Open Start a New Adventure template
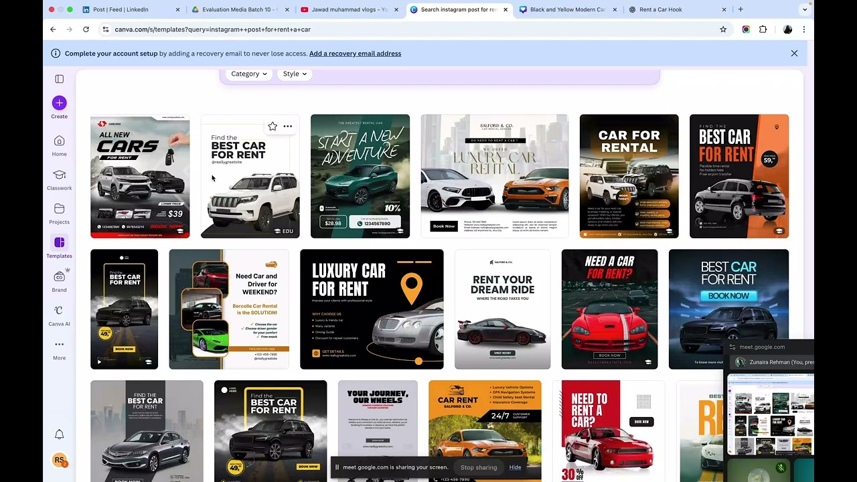Screen dimensions: 857x482 [x=360, y=176]
